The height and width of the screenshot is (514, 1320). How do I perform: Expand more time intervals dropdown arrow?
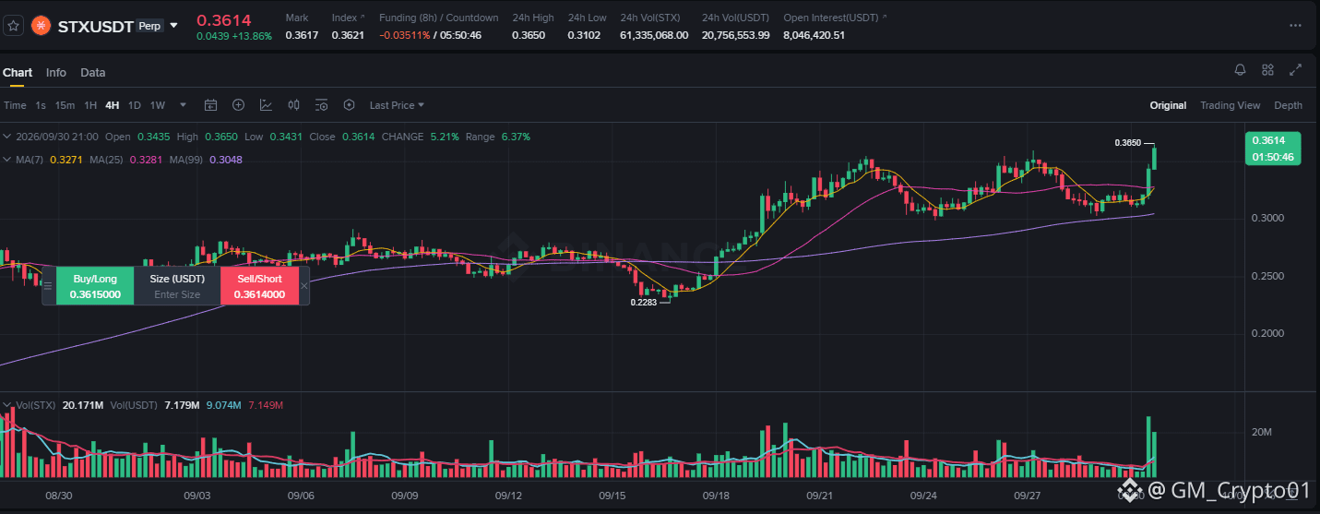(x=183, y=105)
